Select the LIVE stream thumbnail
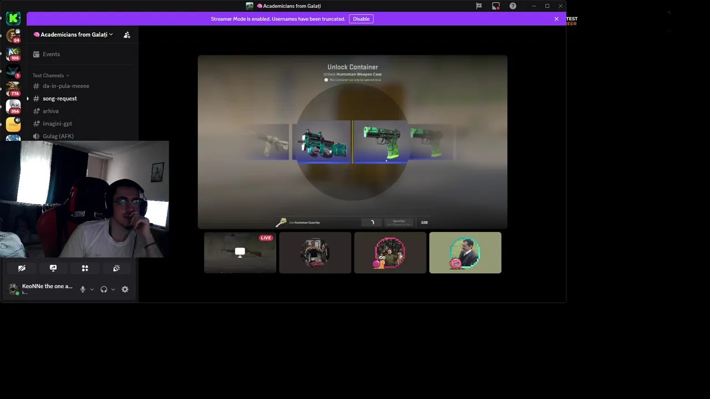Image resolution: width=710 pixels, height=399 pixels. tap(240, 253)
